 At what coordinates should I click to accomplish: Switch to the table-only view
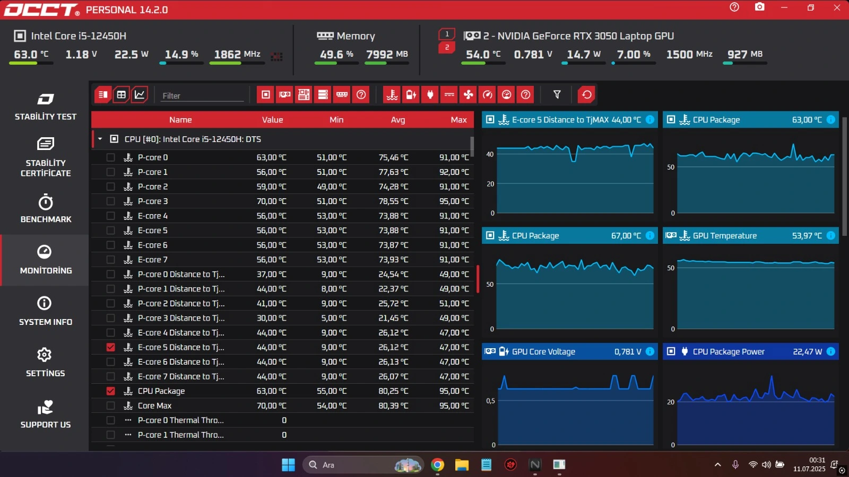pos(121,95)
